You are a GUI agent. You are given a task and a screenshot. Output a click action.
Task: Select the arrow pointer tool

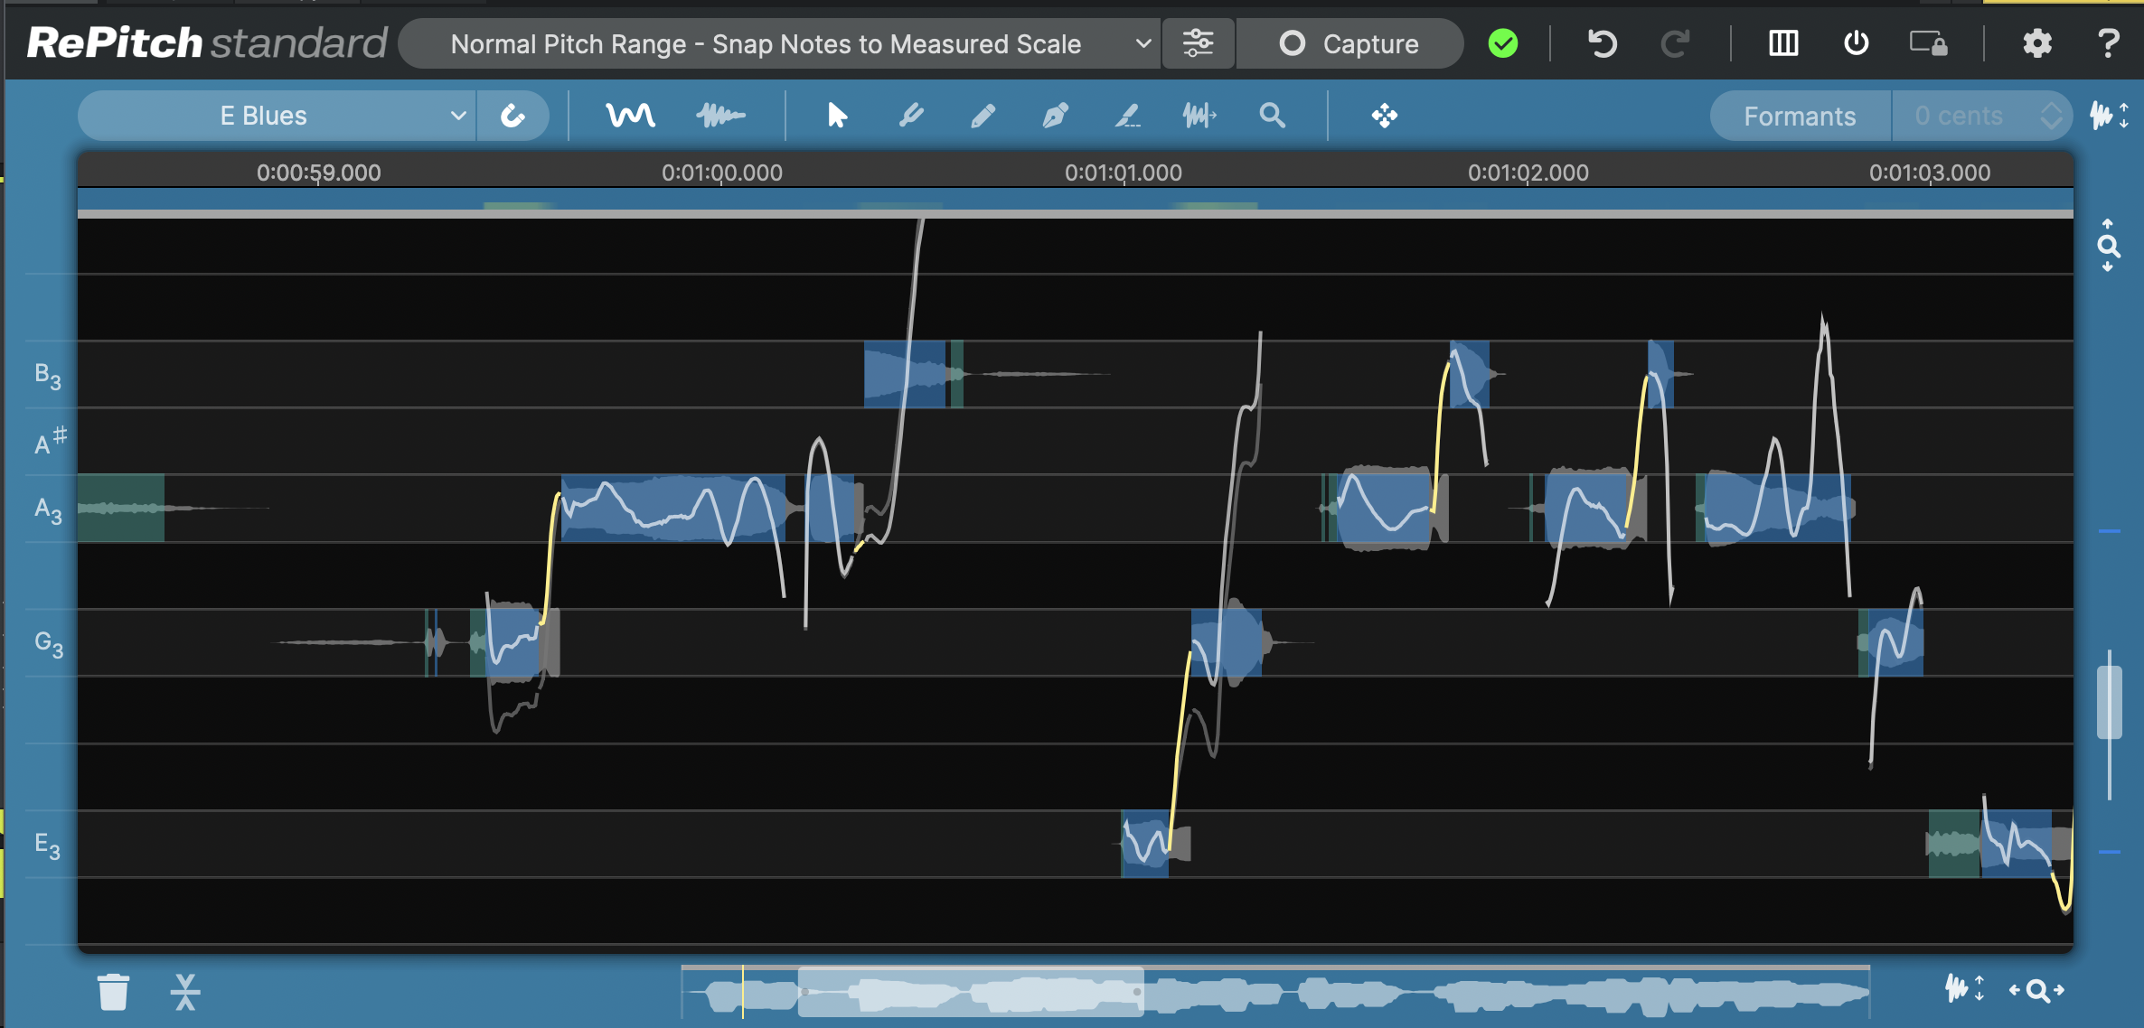(837, 116)
